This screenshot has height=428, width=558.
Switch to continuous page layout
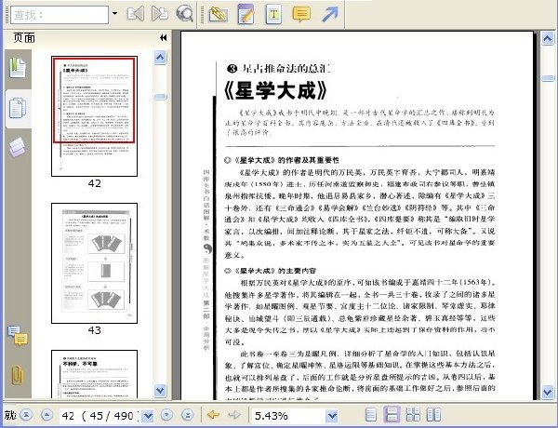392,415
